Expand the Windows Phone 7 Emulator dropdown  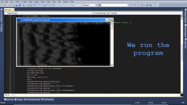pyautogui.click(x=81, y=5)
